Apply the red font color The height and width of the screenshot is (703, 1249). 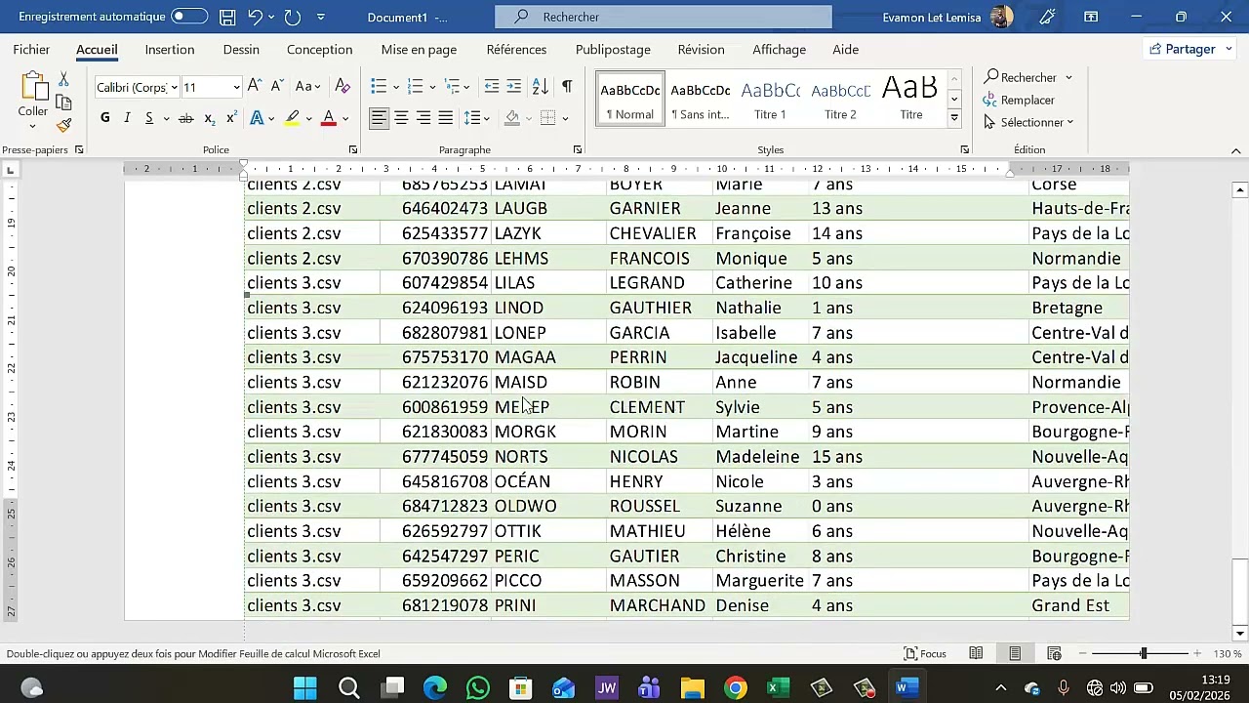point(329,118)
